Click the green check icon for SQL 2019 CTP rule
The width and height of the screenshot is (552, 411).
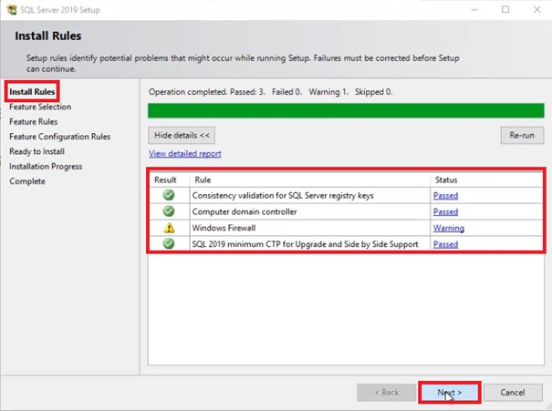coord(169,243)
